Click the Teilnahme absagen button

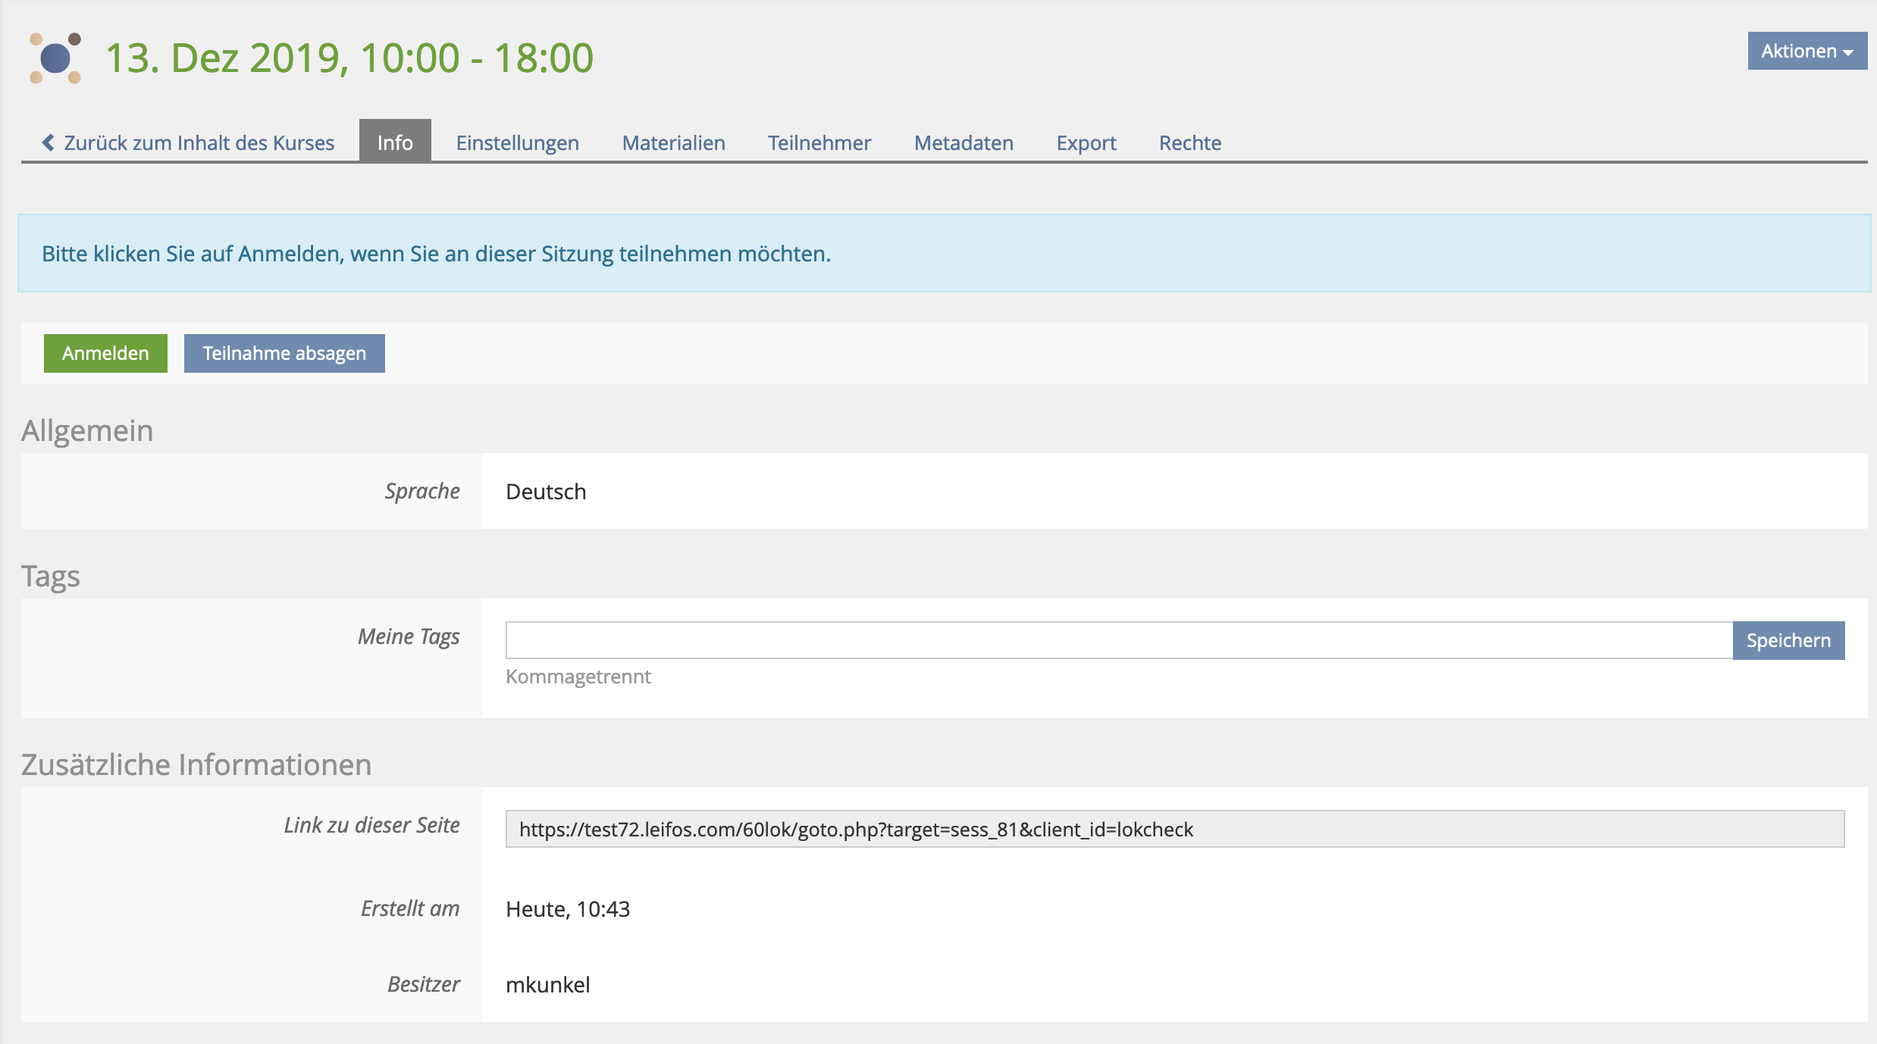[284, 353]
